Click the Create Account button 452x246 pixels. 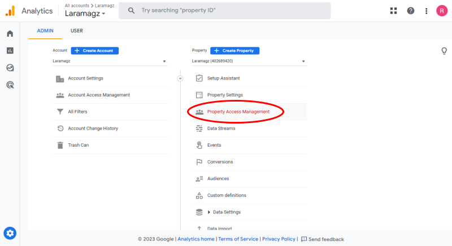pos(95,51)
